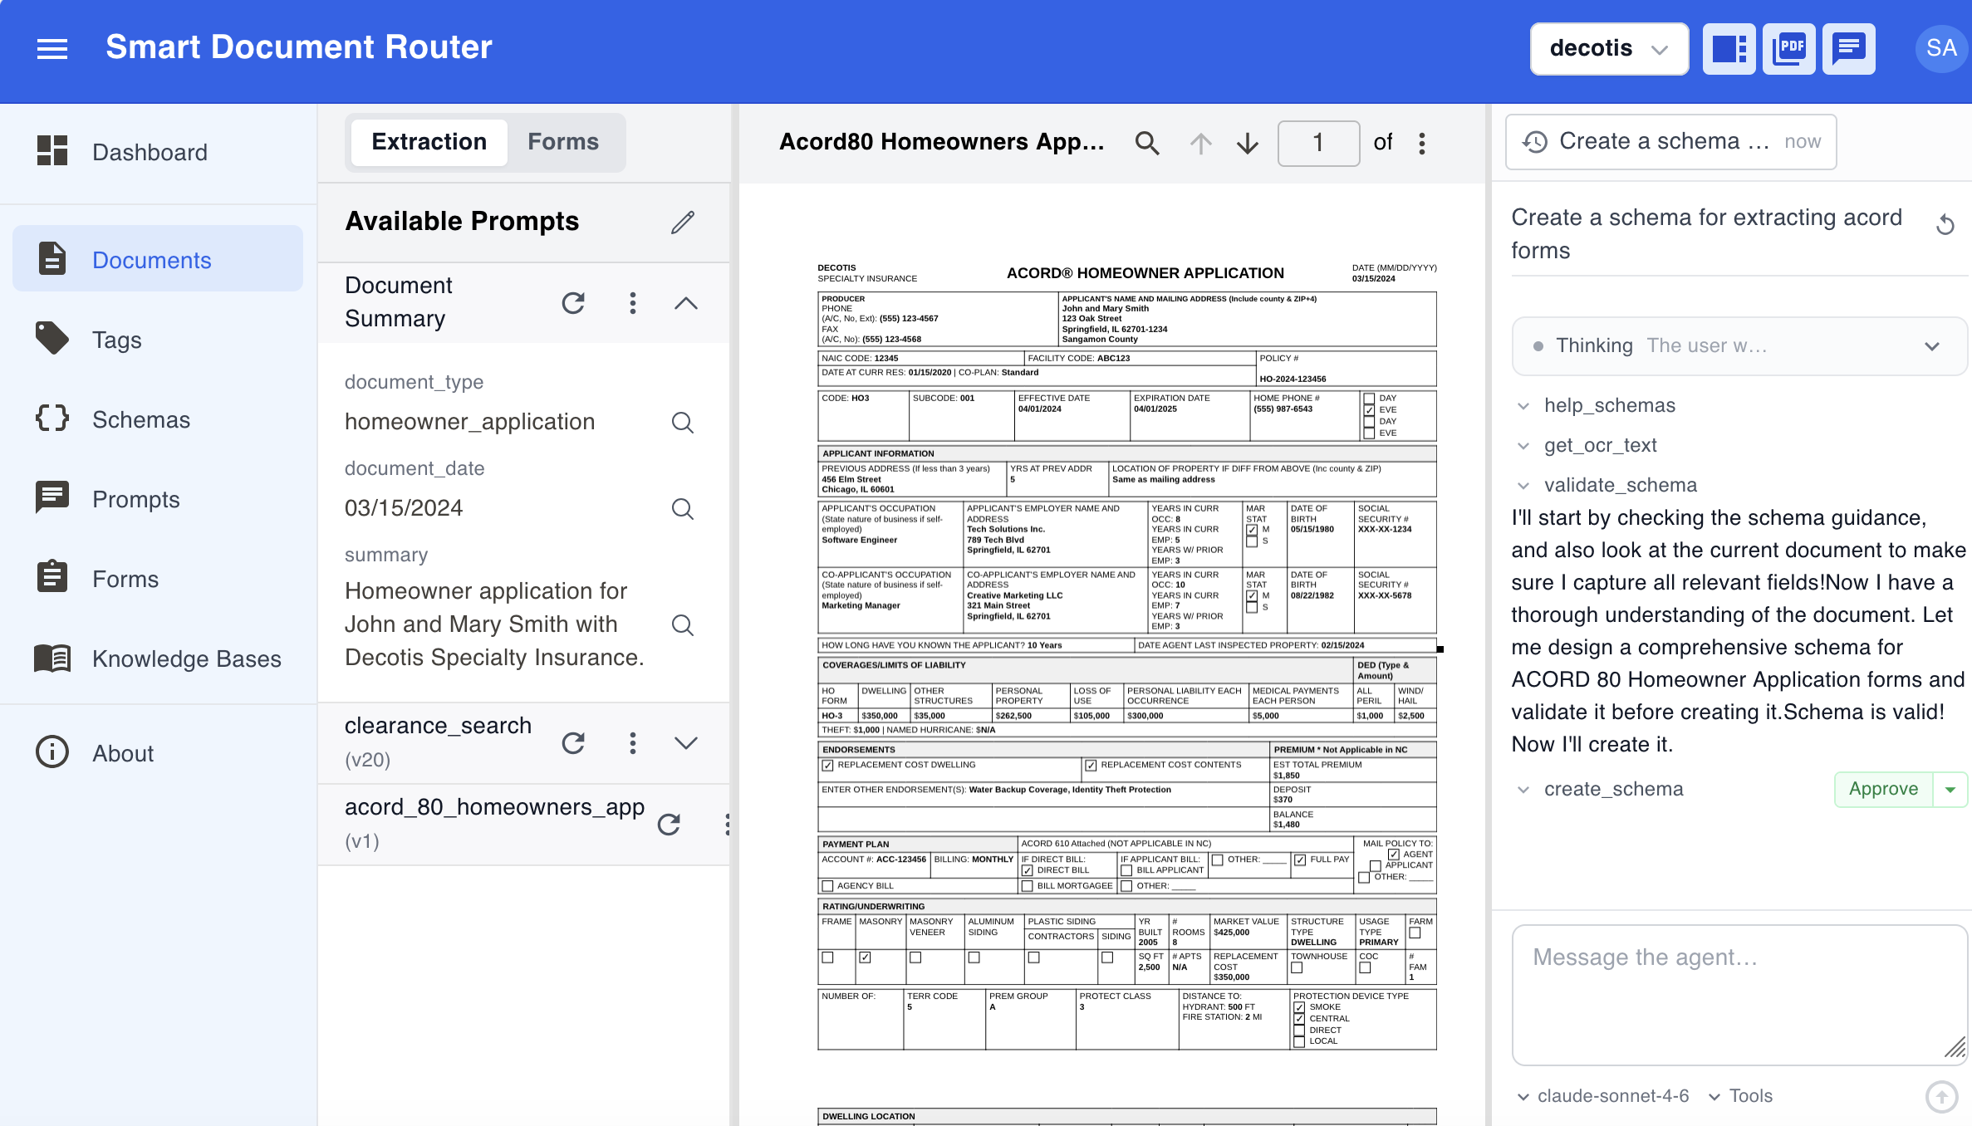Toggle the chat panel icon

pyautogui.click(x=1848, y=48)
